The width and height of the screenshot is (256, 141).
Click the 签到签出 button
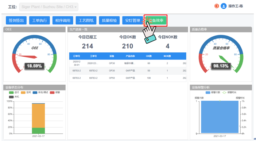[x=16, y=20]
